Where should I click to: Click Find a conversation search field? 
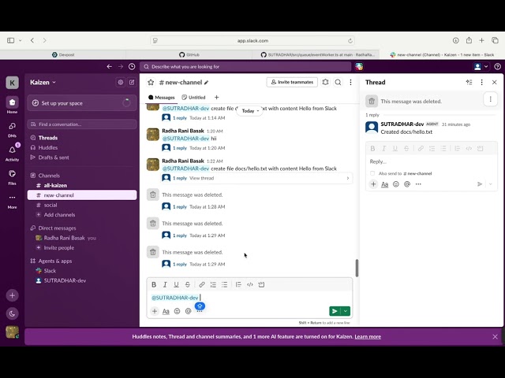(82, 124)
